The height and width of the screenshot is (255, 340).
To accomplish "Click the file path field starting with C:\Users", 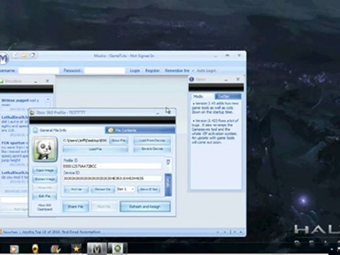I will click(85, 141).
